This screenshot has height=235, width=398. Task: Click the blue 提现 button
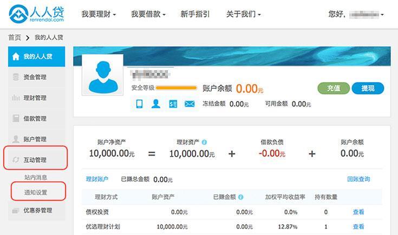click(x=368, y=89)
